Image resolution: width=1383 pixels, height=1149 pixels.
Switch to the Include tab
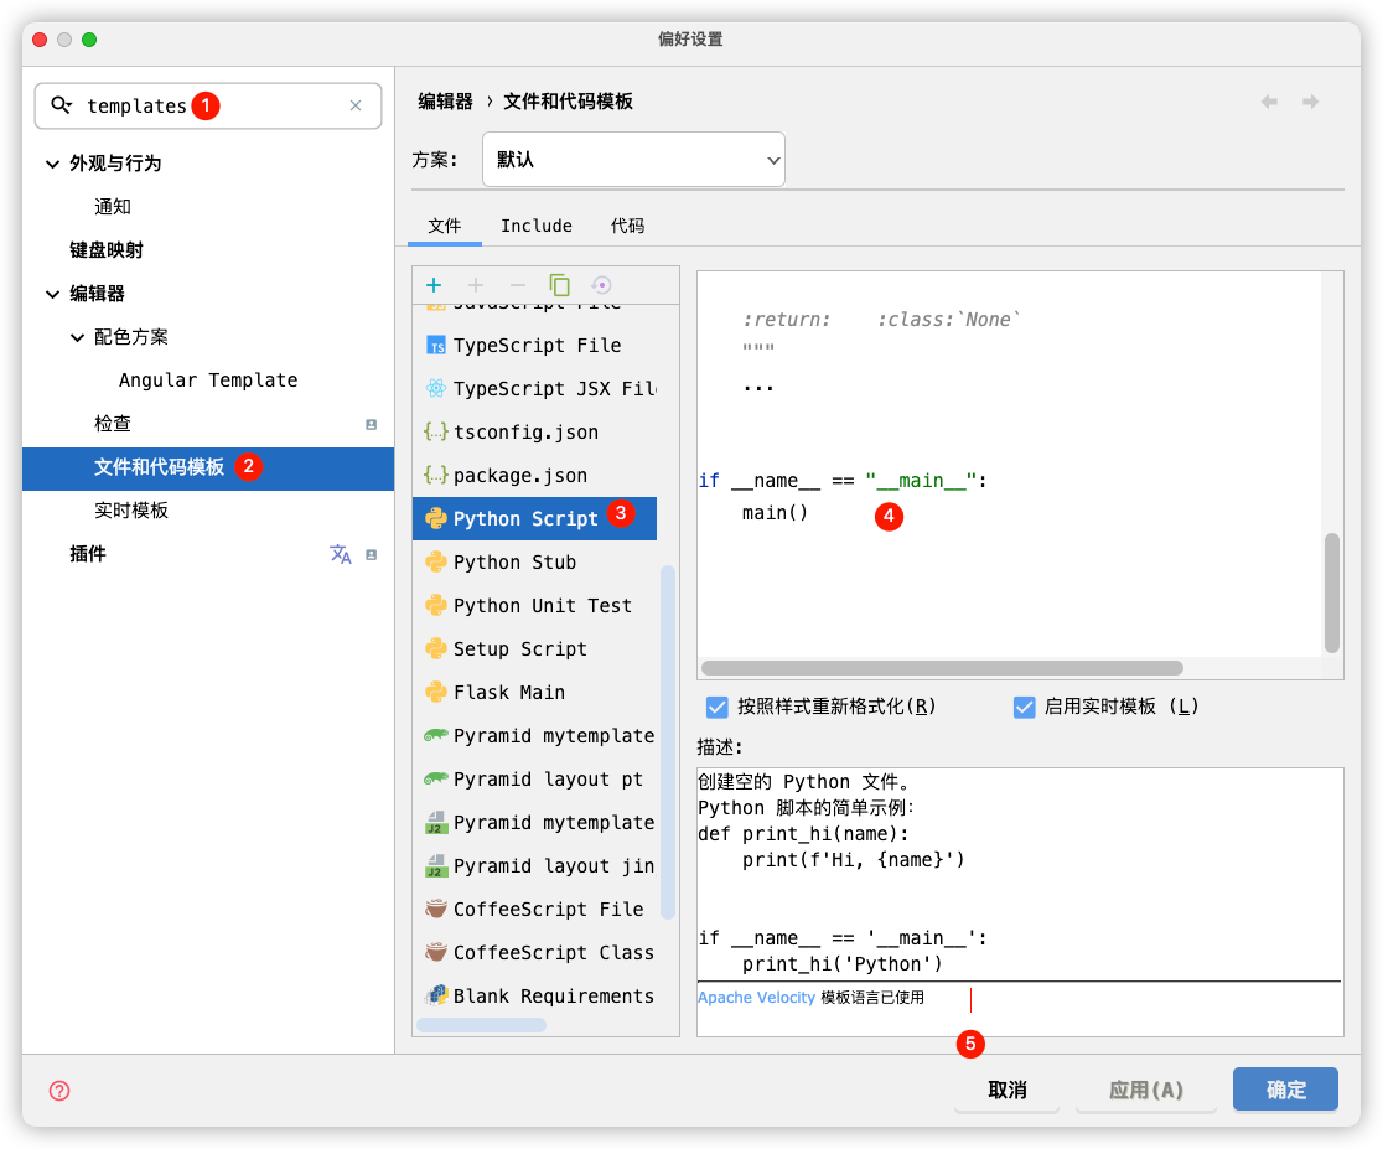click(536, 226)
